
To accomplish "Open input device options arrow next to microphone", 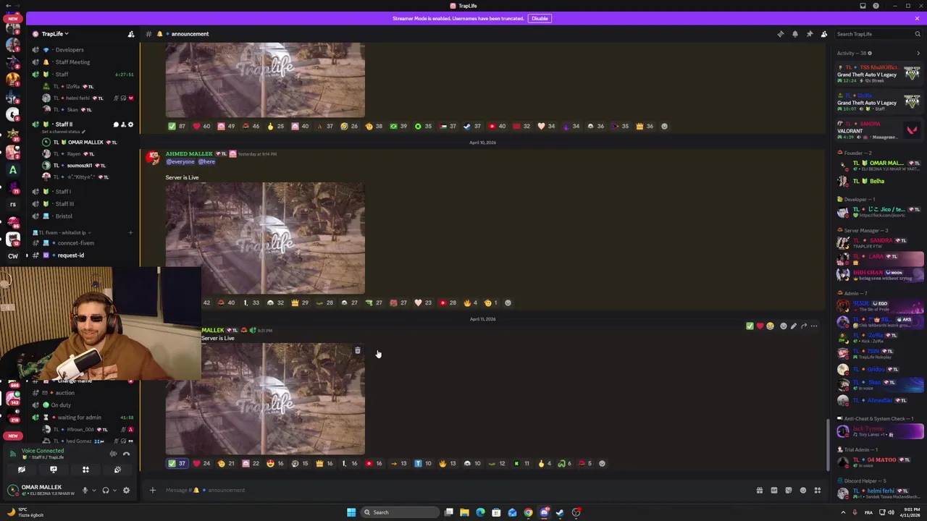I will coord(93,491).
